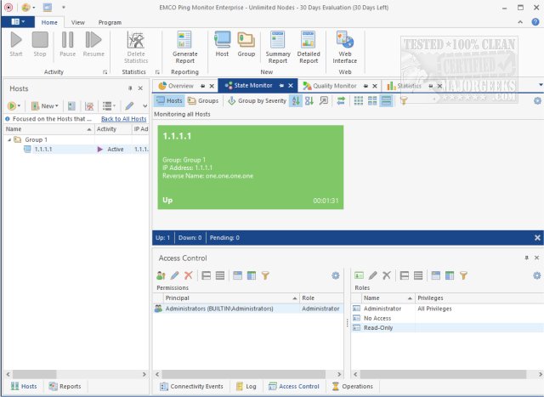544x397 pixels.
Task: Open the Operations bottom tab
Action: (353, 386)
